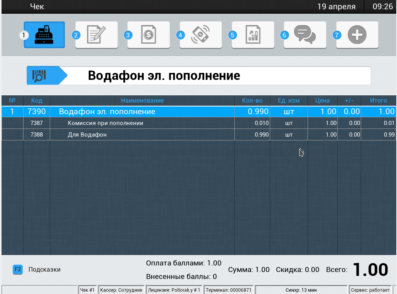Open the dollar invoice tab 3
The height and width of the screenshot is (294, 397).
point(149,35)
